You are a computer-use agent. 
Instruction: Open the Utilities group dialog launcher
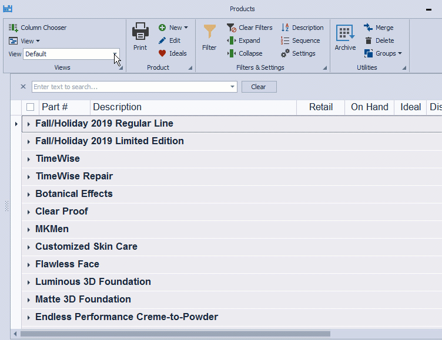click(404, 68)
